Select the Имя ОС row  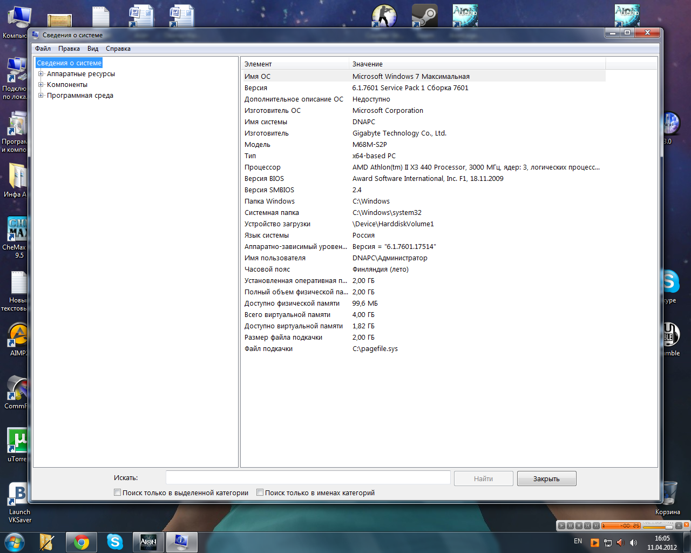pos(423,77)
